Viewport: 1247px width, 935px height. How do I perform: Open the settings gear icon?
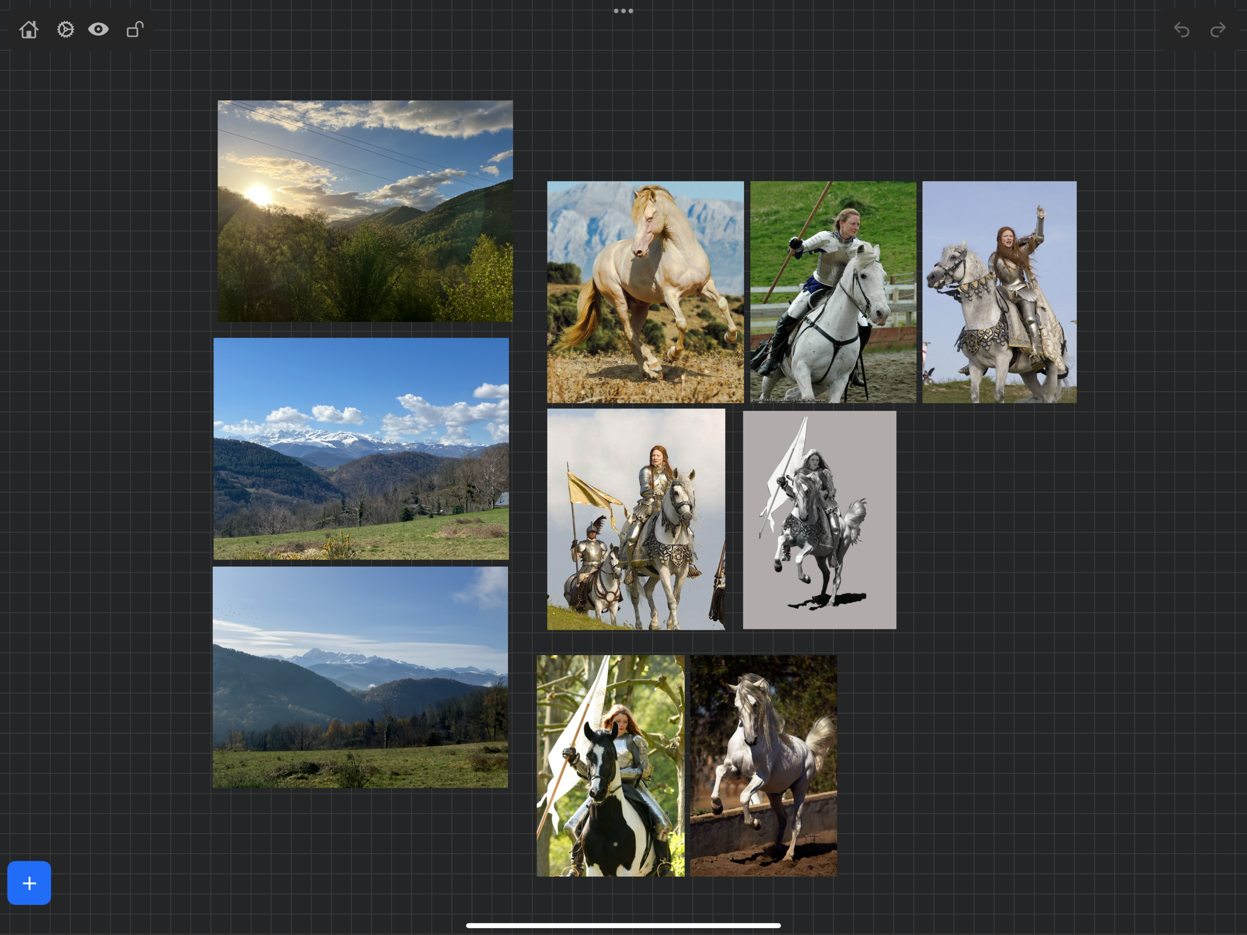coord(65,29)
